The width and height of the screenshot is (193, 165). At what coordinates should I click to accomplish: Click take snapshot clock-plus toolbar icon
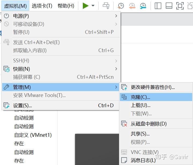[121, 6]
